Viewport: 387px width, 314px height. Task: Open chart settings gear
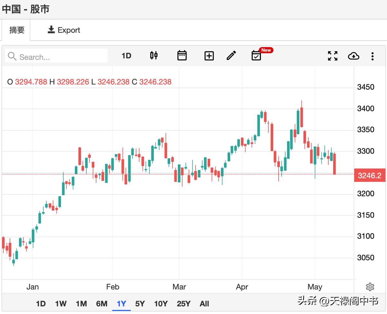pyautogui.click(x=370, y=287)
